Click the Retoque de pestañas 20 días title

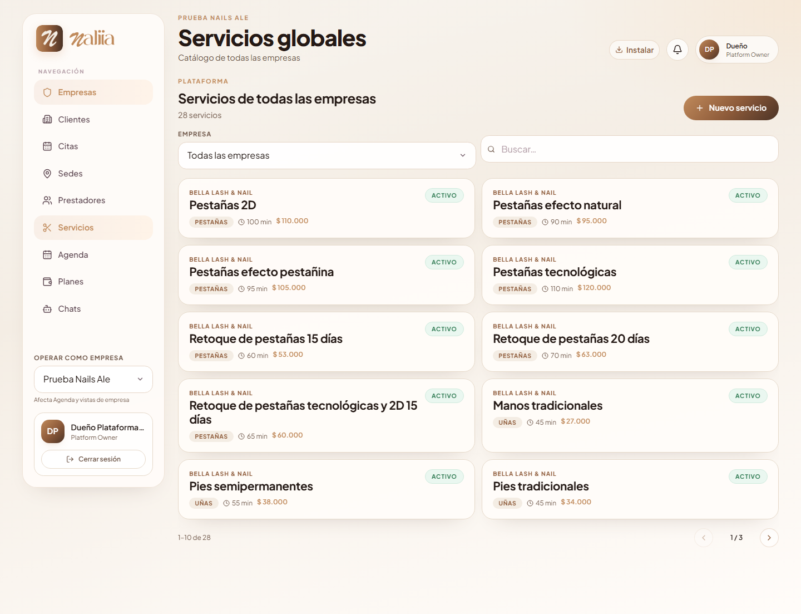pos(571,339)
